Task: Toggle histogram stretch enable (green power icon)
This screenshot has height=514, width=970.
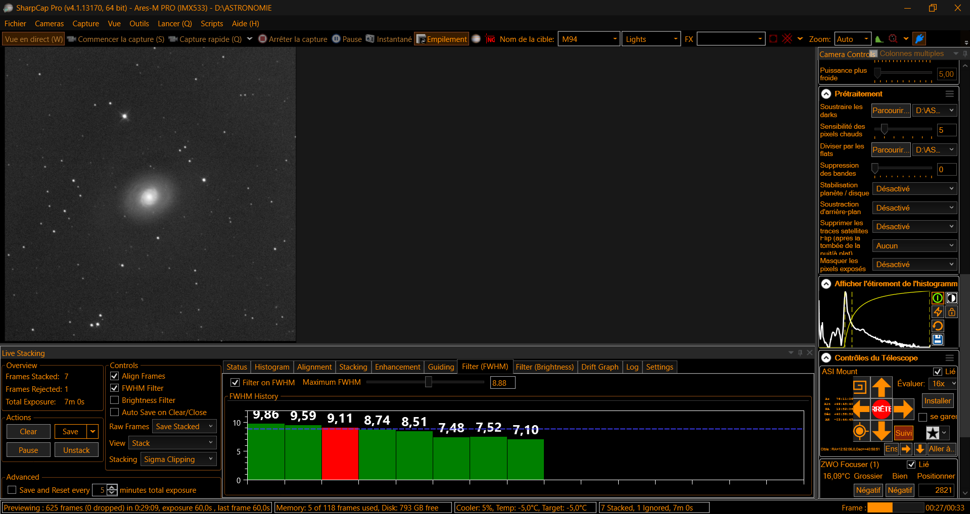Action: (x=938, y=298)
